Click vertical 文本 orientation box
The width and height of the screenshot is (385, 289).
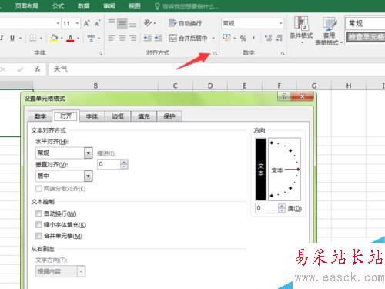pos(261,169)
